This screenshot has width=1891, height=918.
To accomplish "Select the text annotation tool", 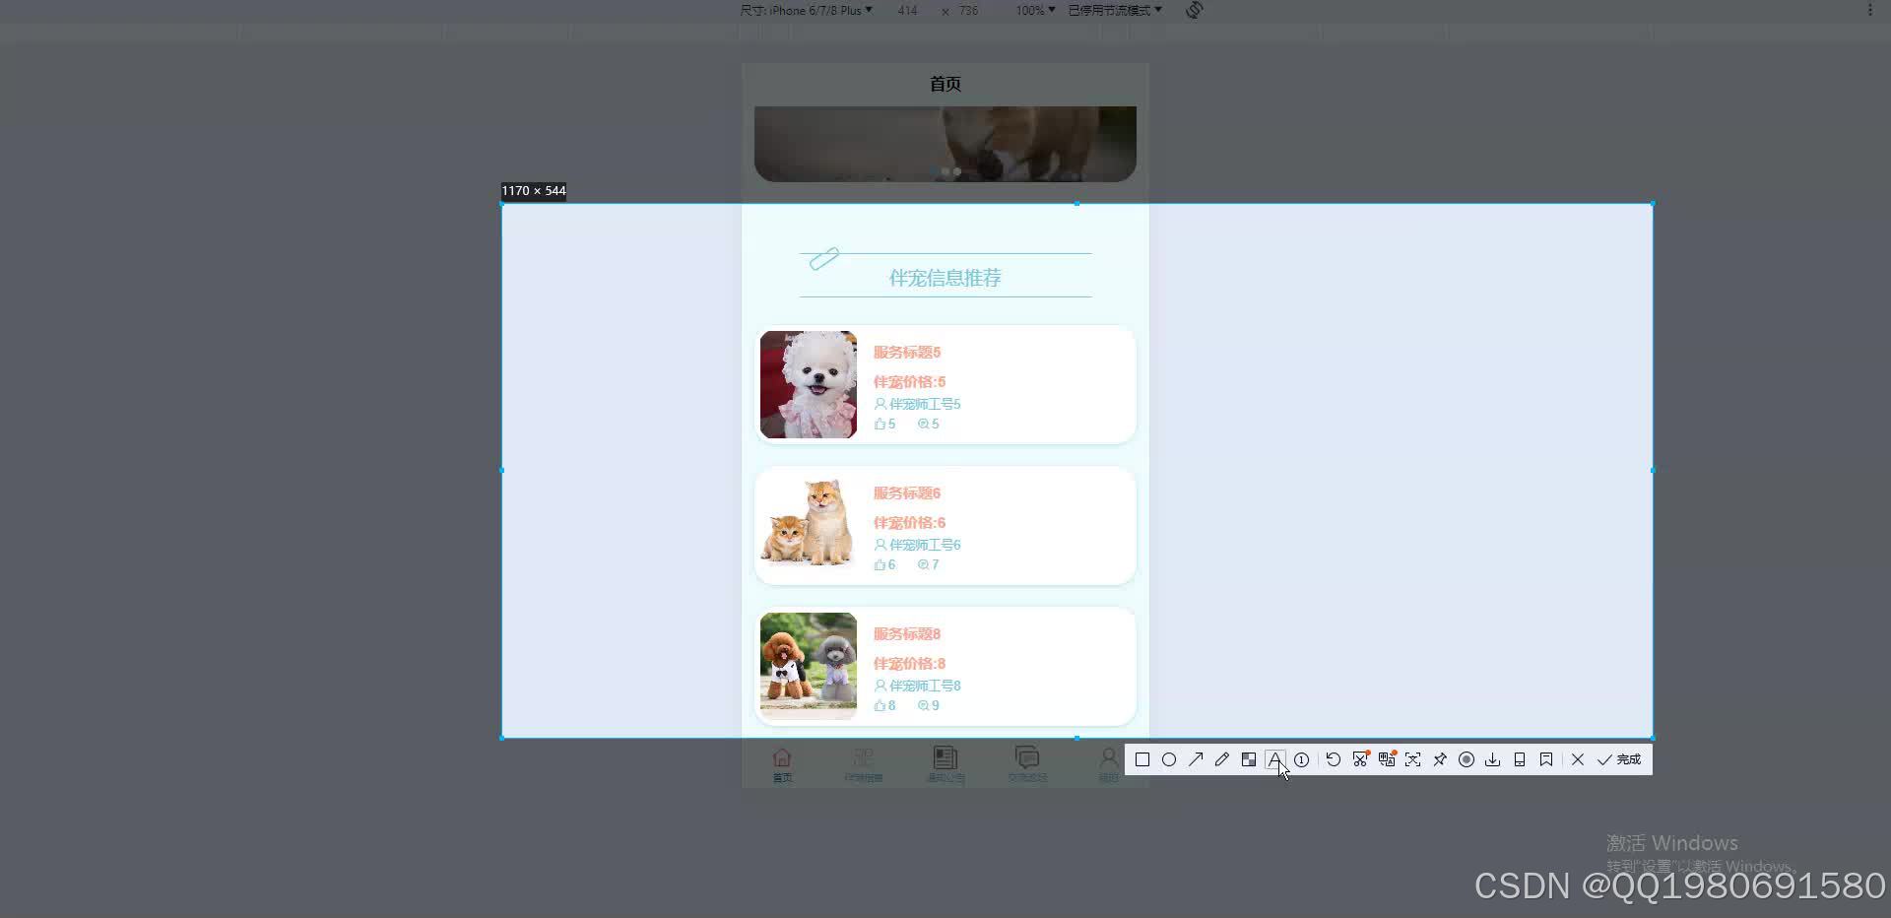I will tap(1274, 759).
